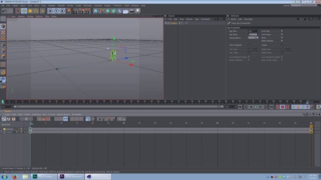Screen dimensions: 321x180
Task: Click the coordinate system icon
Action: [x=68, y=11]
